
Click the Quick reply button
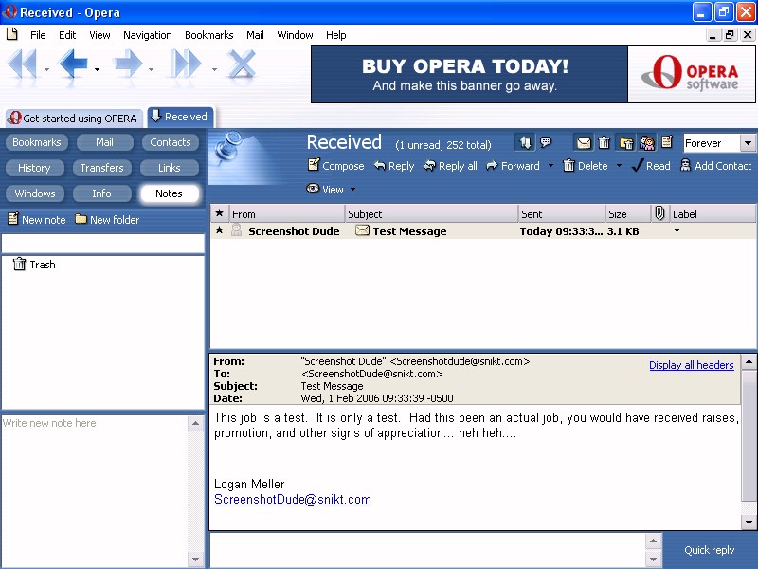[709, 550]
